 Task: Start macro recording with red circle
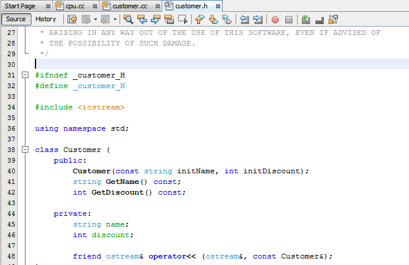click(x=275, y=19)
